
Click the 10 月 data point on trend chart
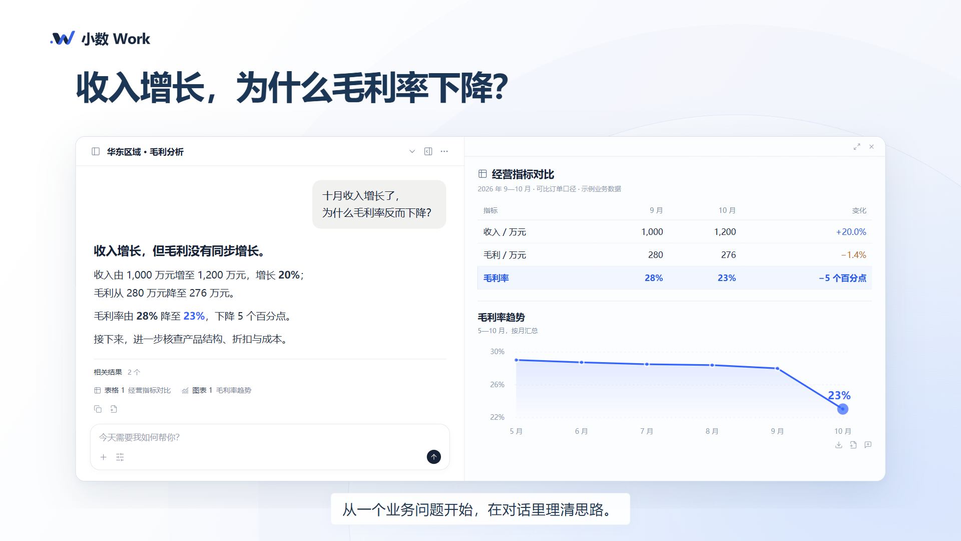(843, 409)
